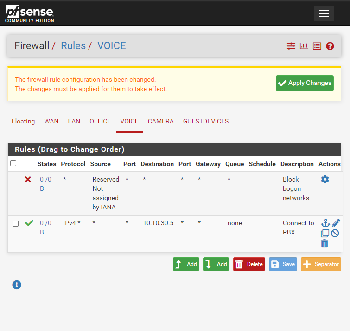Click the blue info icon below the table
The height and width of the screenshot is (331, 350).
tap(17, 285)
